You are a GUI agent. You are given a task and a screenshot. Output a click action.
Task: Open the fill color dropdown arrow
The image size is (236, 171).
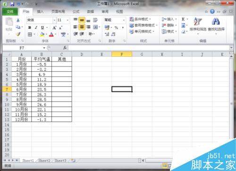(46, 34)
